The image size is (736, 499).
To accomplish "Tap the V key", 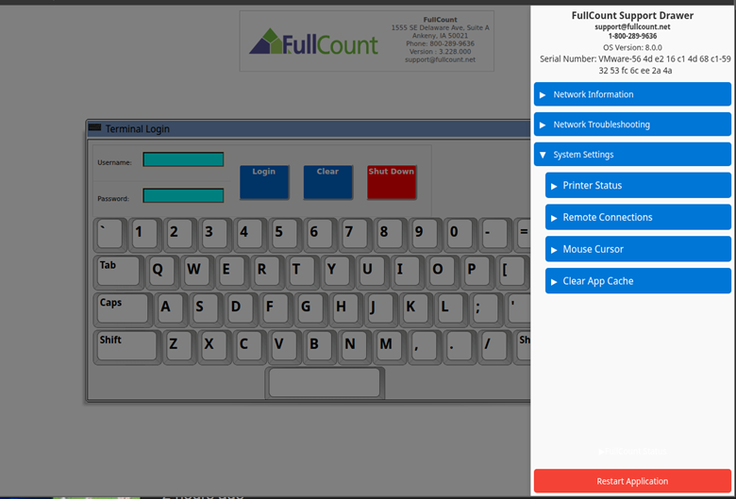I will click(284, 347).
